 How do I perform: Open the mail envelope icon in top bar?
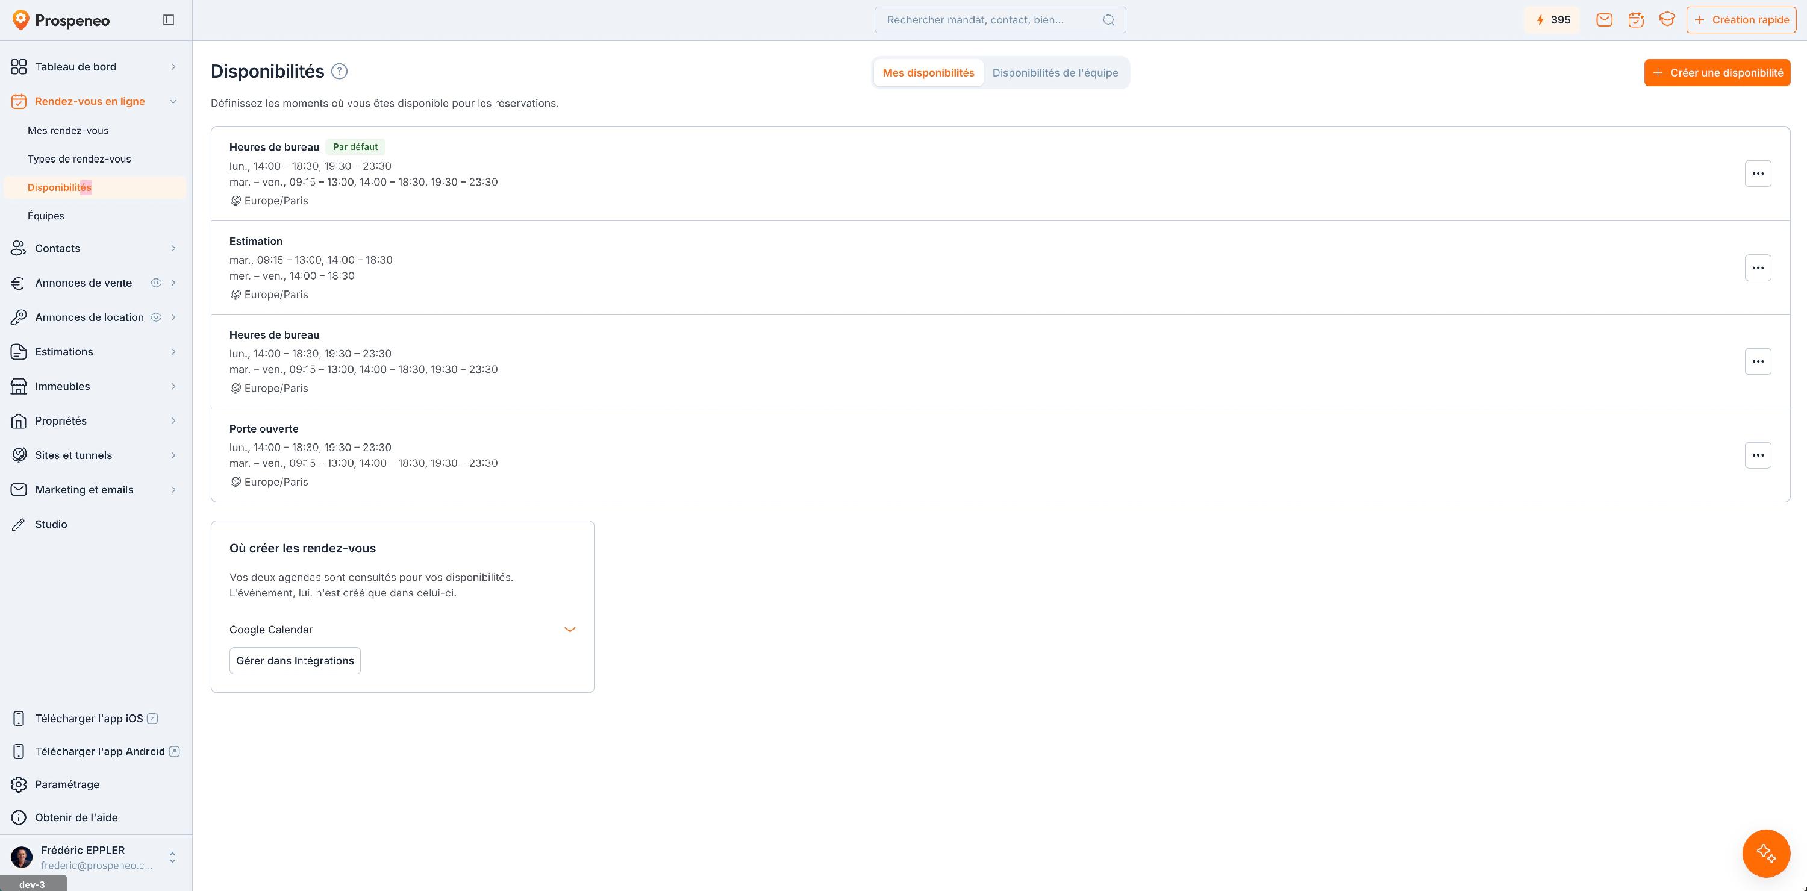click(1604, 20)
